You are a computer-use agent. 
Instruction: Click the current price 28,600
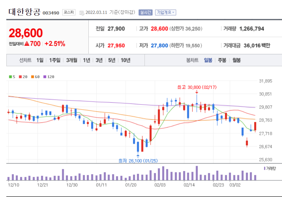pos(26,33)
